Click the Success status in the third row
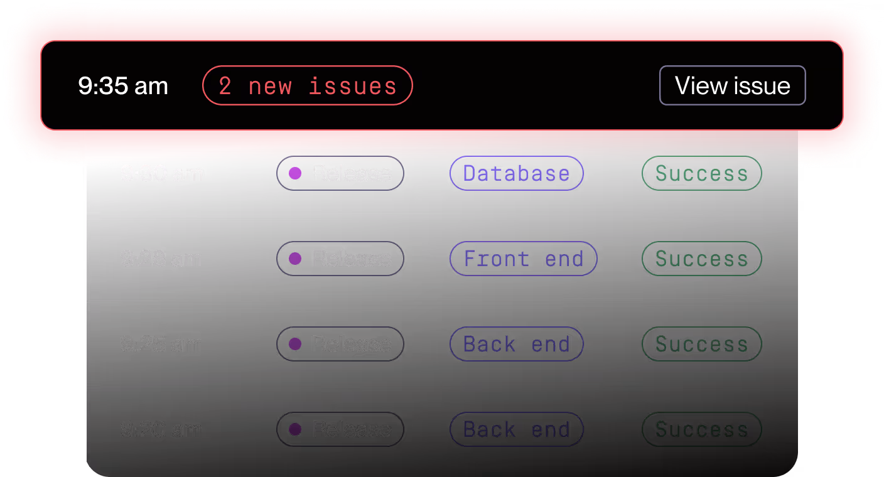 click(x=702, y=344)
